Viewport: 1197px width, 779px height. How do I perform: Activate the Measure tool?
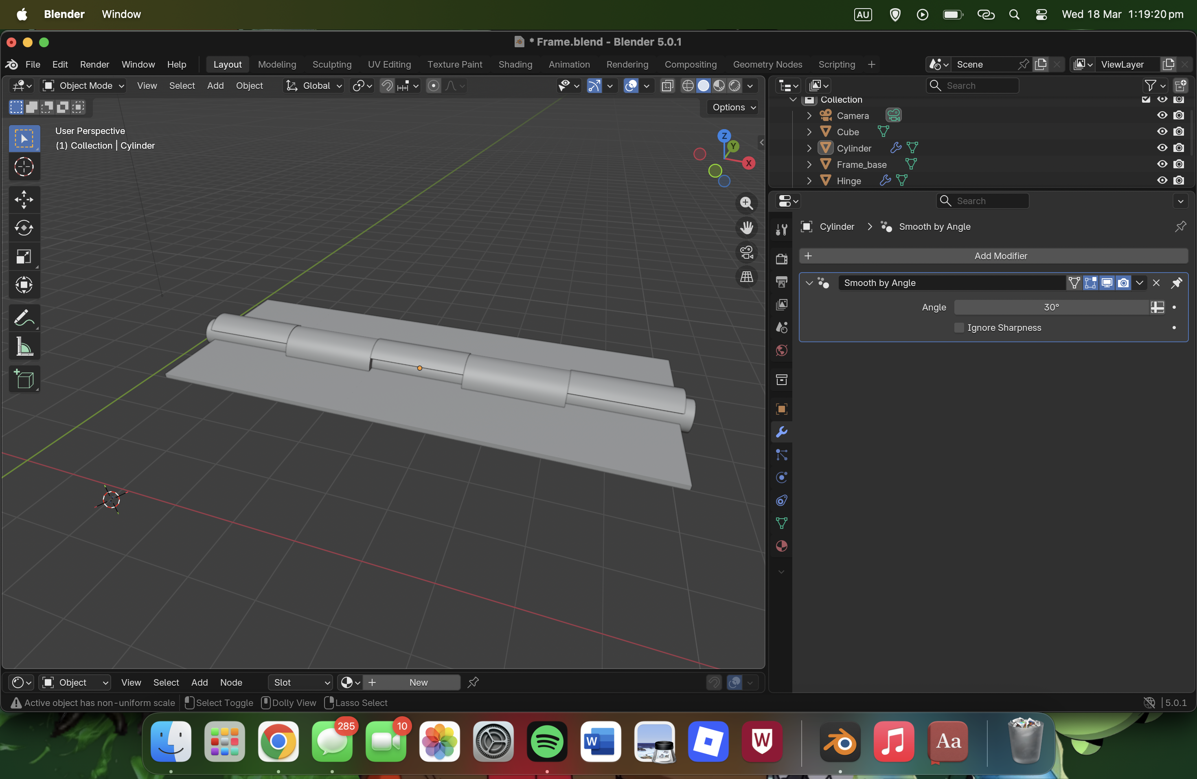[24, 346]
